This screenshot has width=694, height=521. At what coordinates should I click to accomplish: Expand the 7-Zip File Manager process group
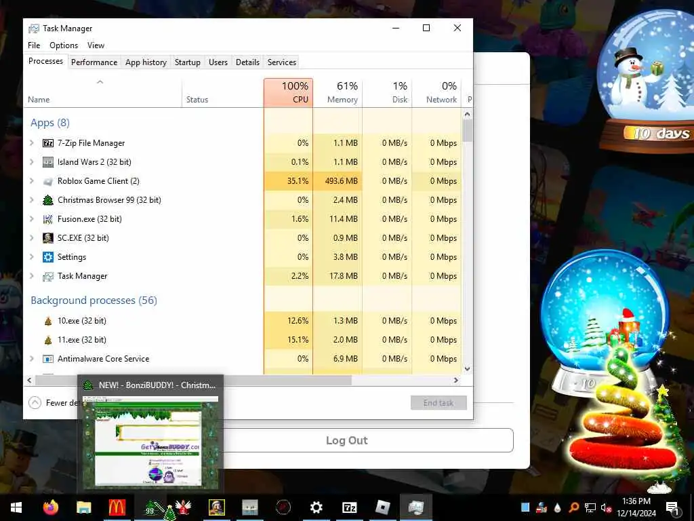point(32,143)
